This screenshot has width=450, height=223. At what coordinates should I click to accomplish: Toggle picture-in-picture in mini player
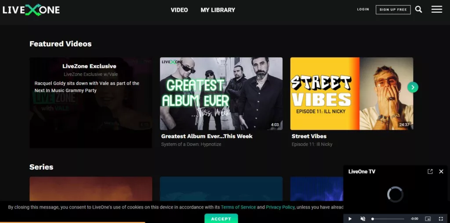pos(428,219)
